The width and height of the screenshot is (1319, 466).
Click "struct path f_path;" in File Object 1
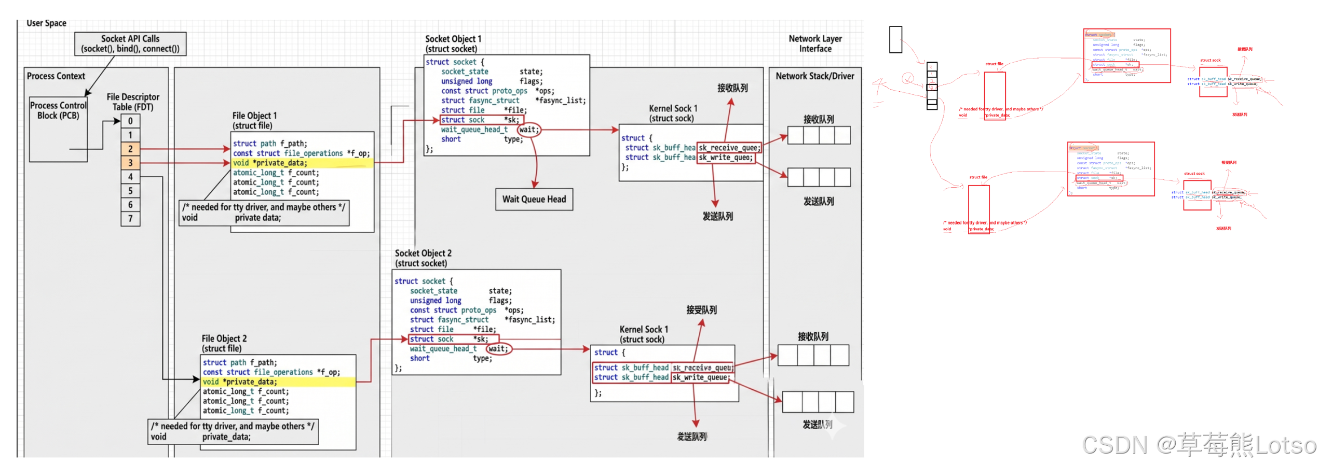(x=270, y=144)
